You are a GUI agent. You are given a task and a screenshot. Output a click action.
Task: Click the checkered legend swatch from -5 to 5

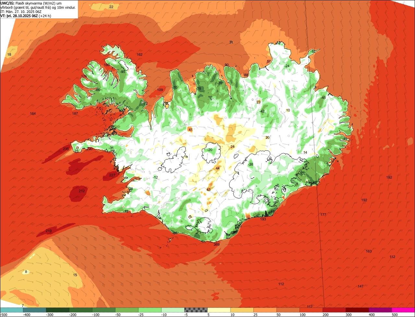pos(196,310)
